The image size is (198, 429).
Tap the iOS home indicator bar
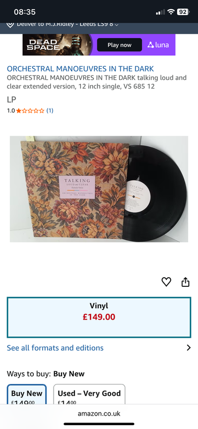(x=99, y=424)
